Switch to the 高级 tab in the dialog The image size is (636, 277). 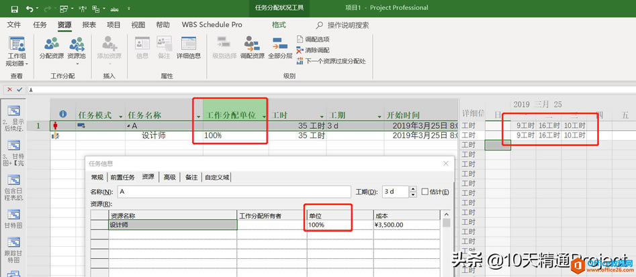coord(169,177)
